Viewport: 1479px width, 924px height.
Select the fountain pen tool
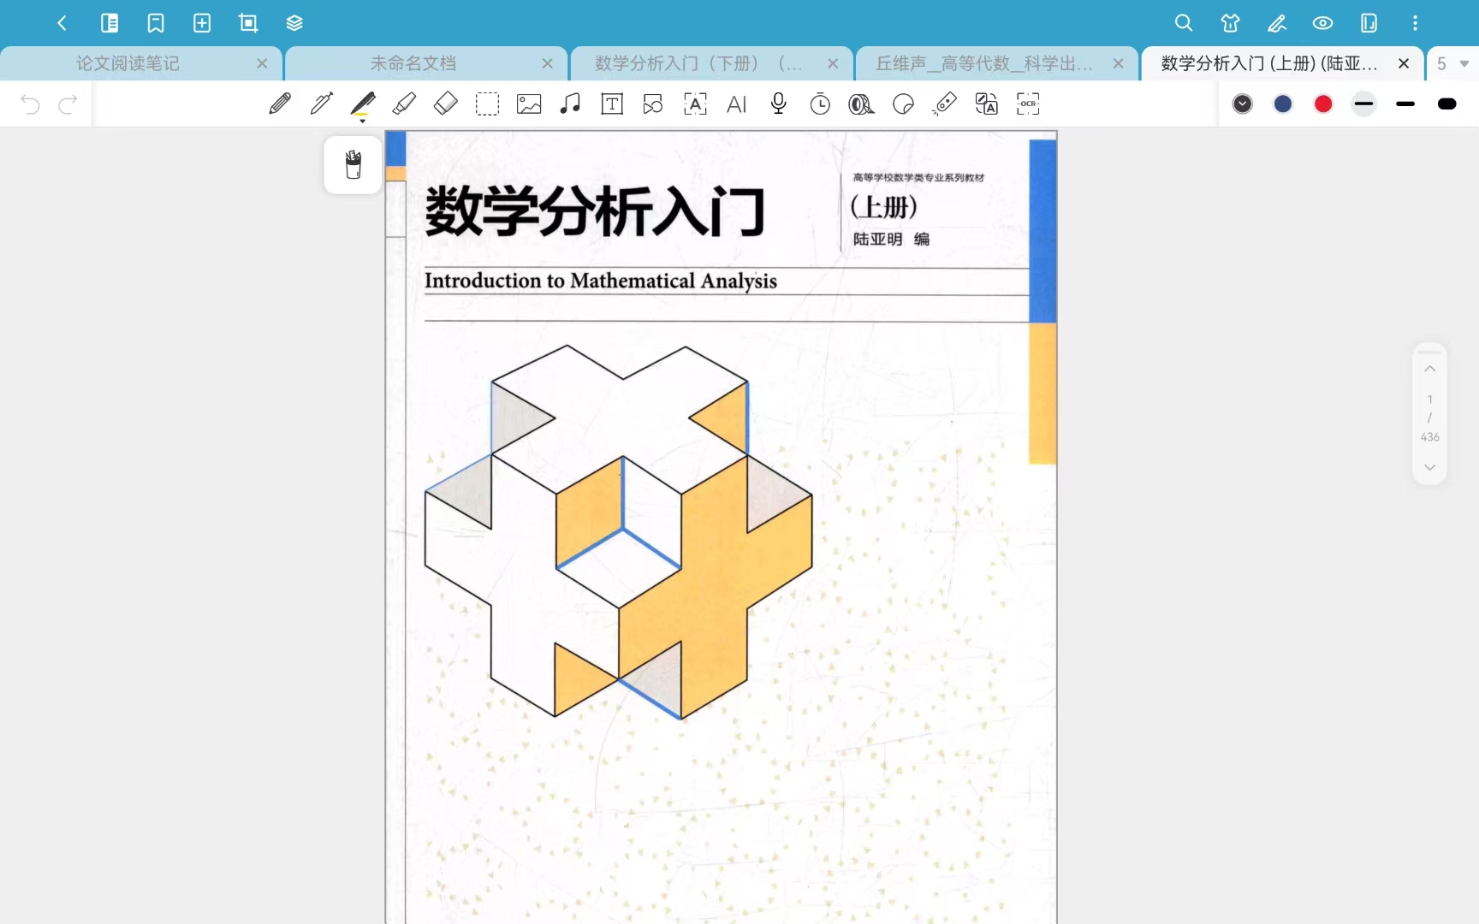point(322,104)
